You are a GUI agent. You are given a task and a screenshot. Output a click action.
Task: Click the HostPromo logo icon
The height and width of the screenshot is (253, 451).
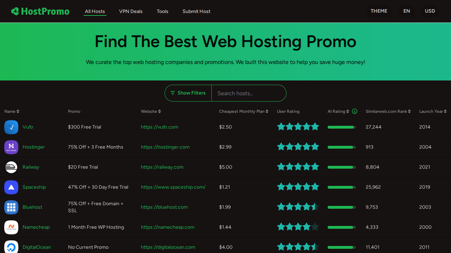(15, 11)
